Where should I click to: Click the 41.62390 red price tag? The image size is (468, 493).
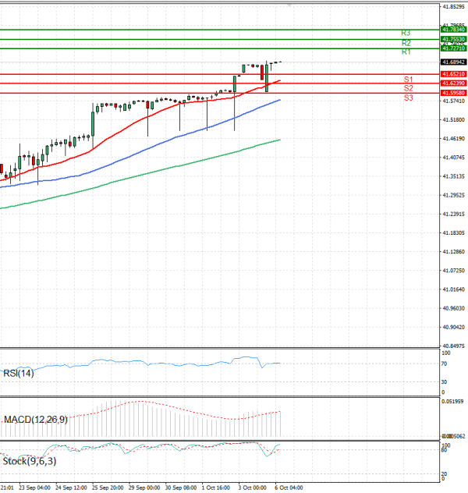pos(453,83)
